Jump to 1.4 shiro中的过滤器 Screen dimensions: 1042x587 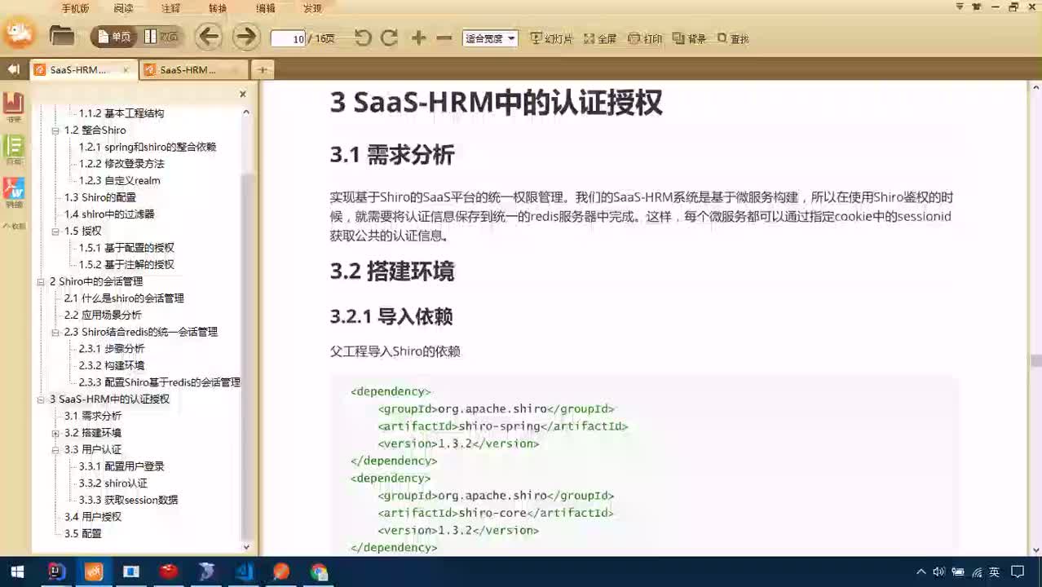[x=109, y=214]
